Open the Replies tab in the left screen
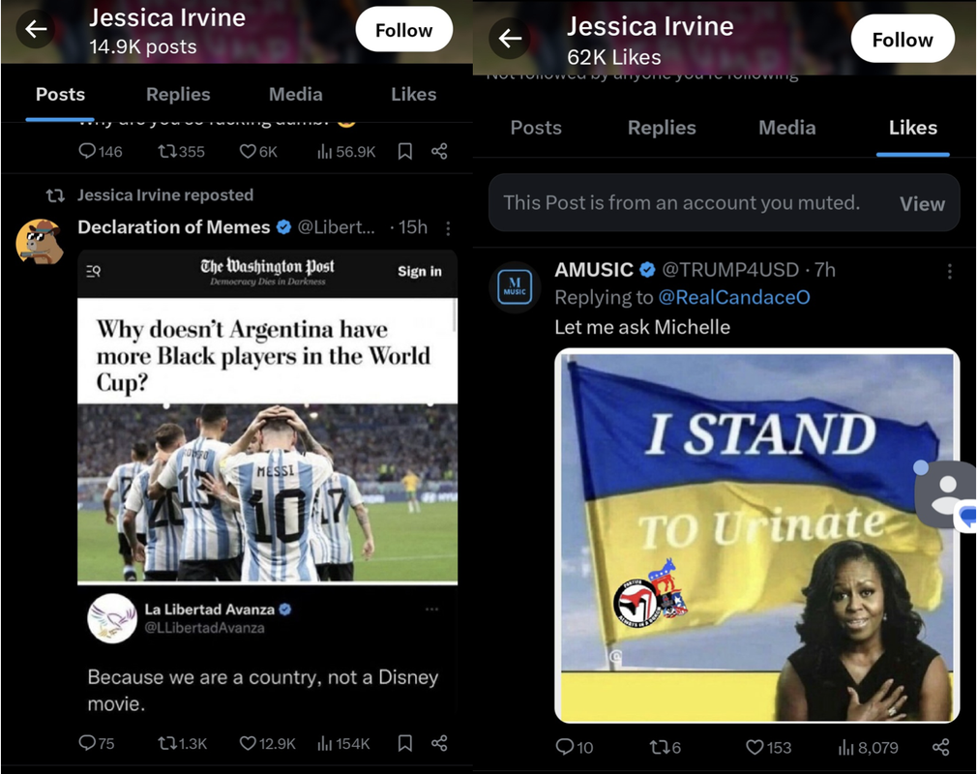Viewport: 977px width, 774px height. 178,94
